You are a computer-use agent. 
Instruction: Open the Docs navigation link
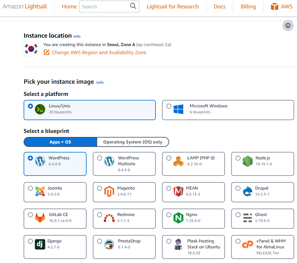pos(219,7)
